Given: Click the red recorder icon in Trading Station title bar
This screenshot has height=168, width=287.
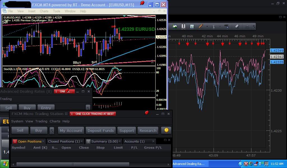Looking at the screenshot, I should [x=147, y=113].
